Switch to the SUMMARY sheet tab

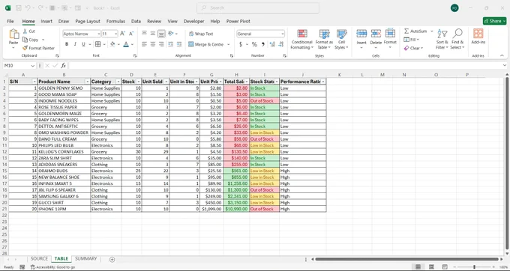[85, 259]
